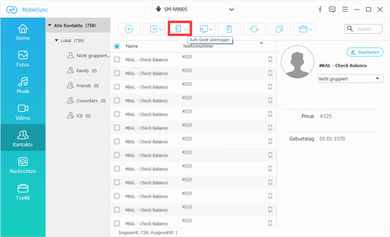The width and height of the screenshot is (390, 237).
Task: Click the contact name in the details pane
Action: [x=343, y=65]
